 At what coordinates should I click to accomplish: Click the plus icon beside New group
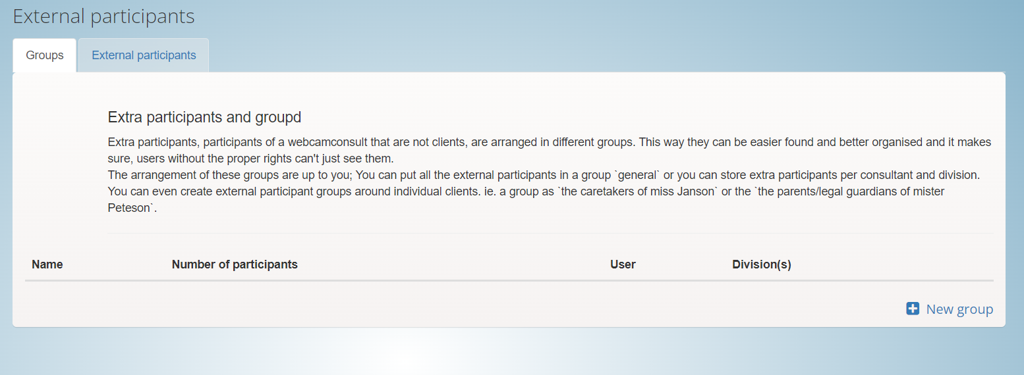click(x=913, y=309)
